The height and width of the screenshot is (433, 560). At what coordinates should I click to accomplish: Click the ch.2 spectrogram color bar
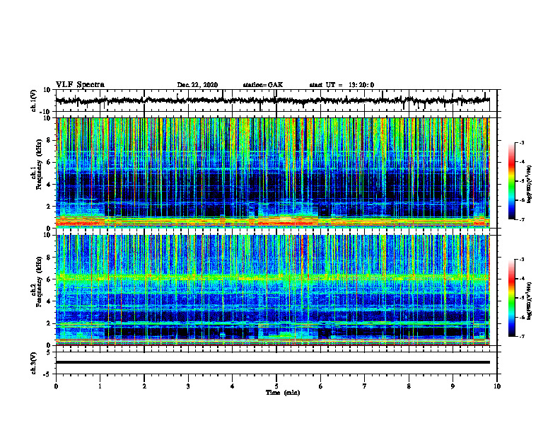click(511, 298)
